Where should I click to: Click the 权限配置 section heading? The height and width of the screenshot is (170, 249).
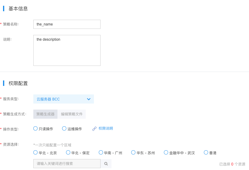[x=18, y=83]
